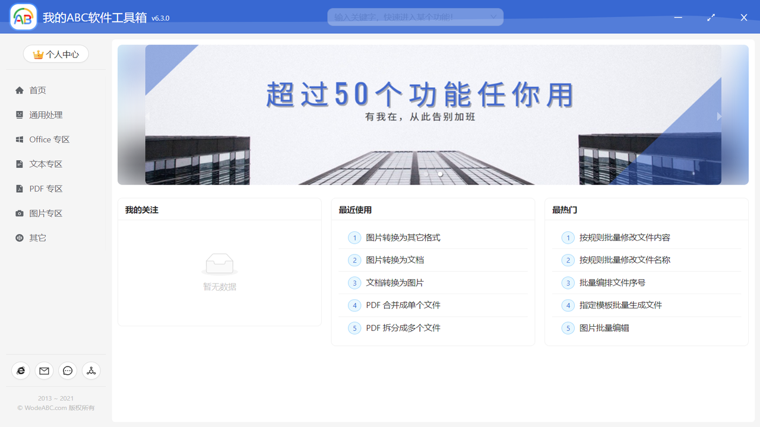Click the share network icon
This screenshot has width=760, height=427.
[x=91, y=370]
